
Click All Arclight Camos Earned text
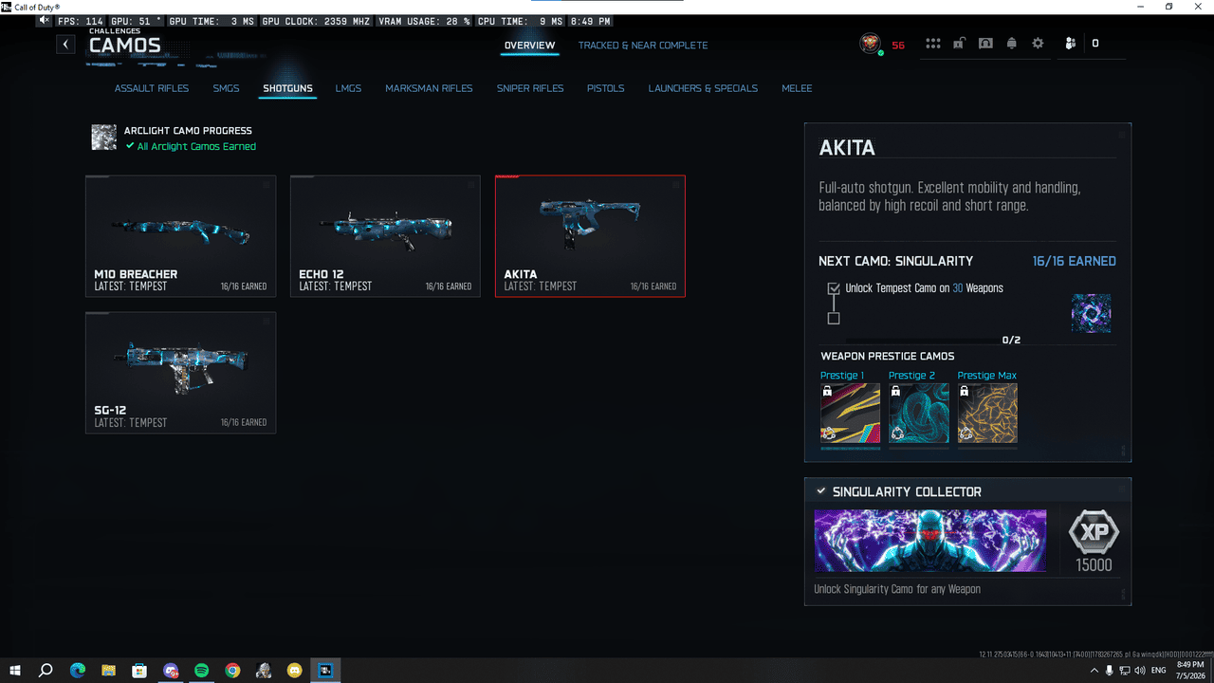click(196, 147)
